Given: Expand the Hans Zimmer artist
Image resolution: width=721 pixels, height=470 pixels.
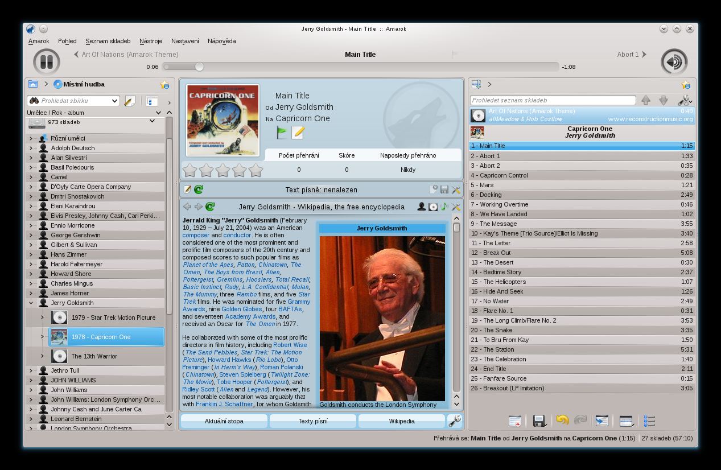Looking at the screenshot, I should (31, 254).
